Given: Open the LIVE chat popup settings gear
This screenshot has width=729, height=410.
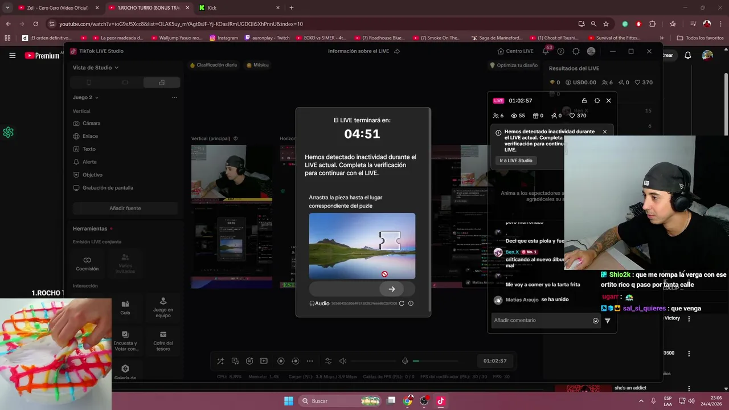Looking at the screenshot, I should (597, 101).
